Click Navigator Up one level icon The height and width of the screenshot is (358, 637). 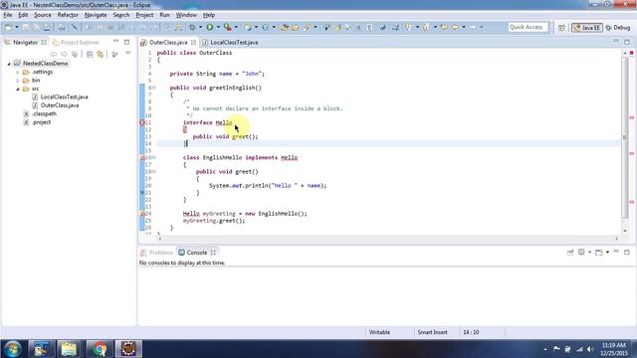75,54
